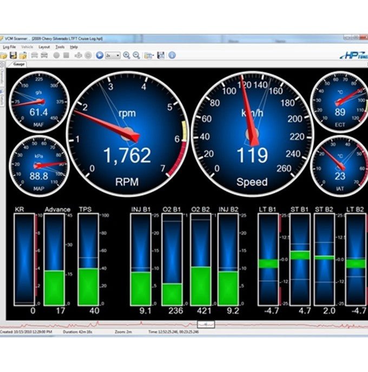Click the timeline position marker on log graph
The width and height of the screenshot is (368, 372).
click(210, 324)
